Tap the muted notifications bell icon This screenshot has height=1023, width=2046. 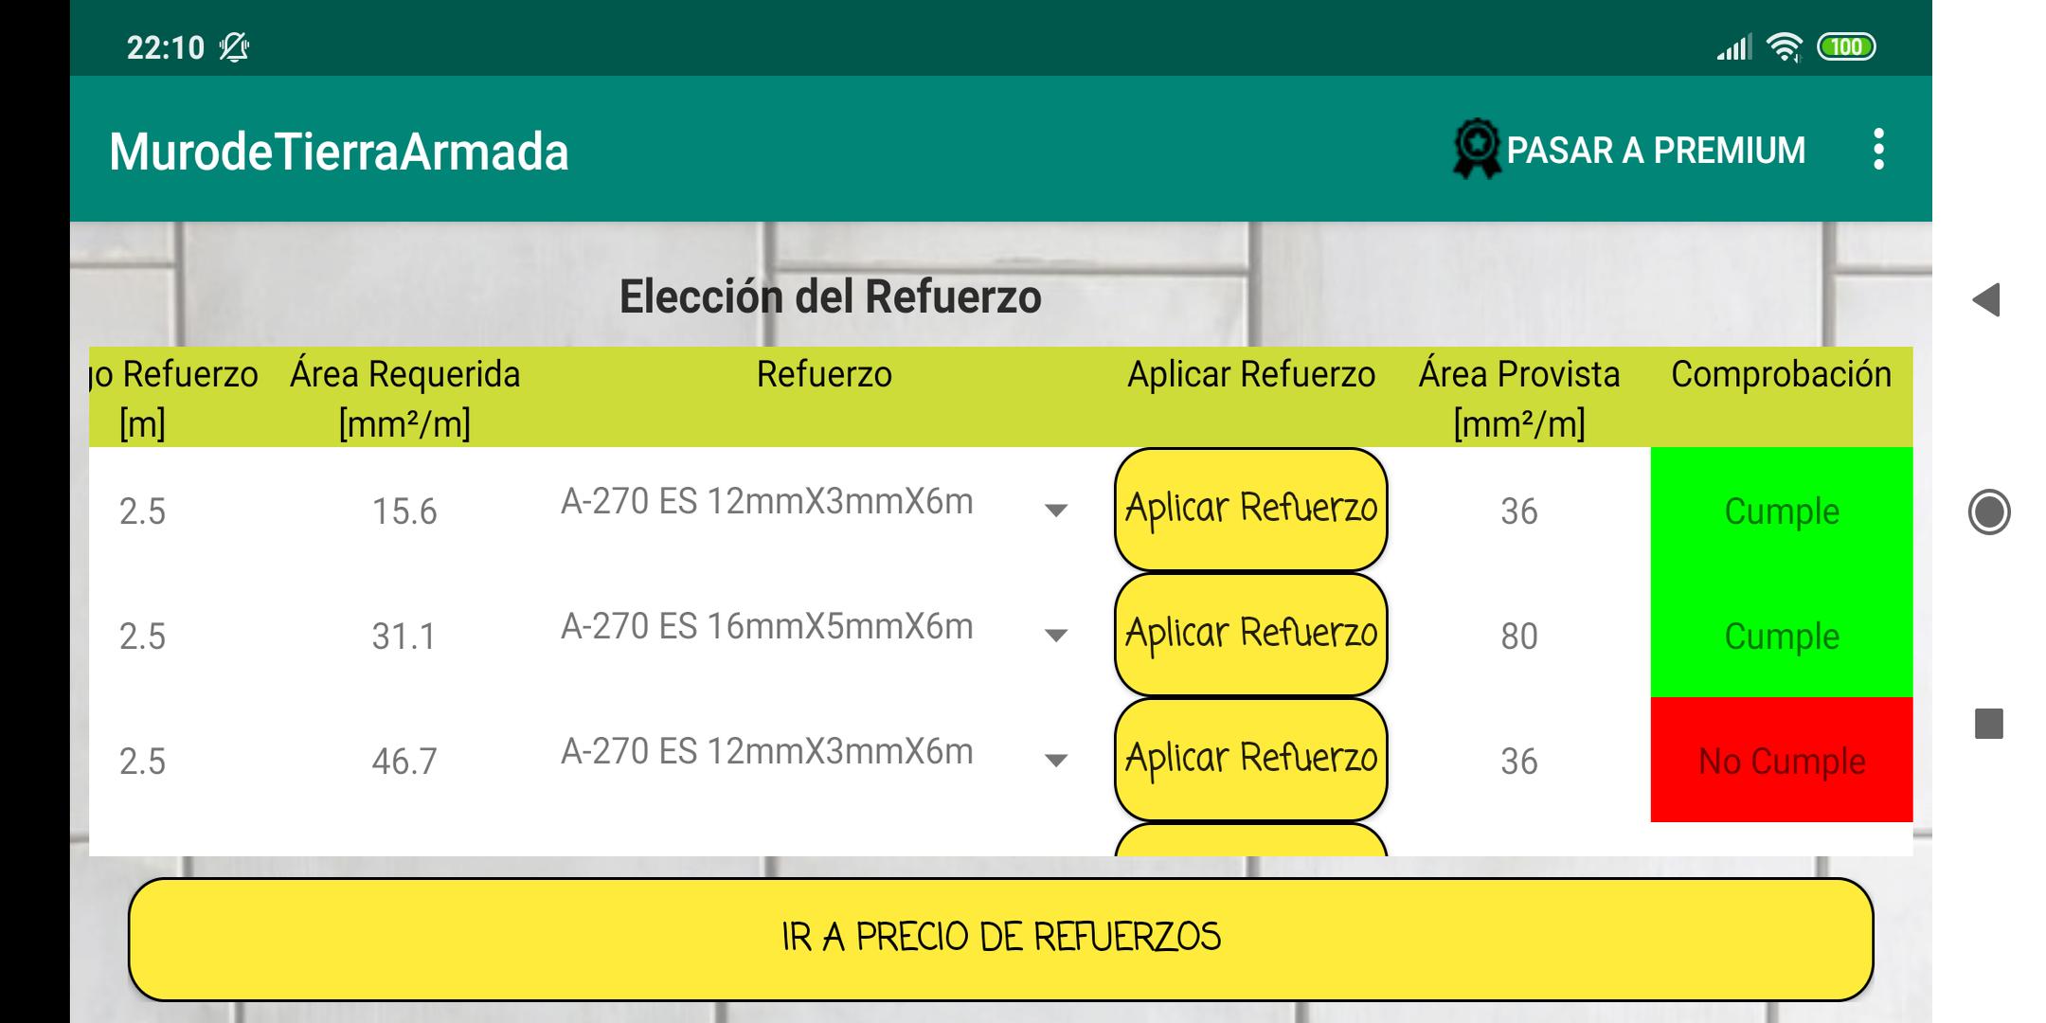coord(234,46)
